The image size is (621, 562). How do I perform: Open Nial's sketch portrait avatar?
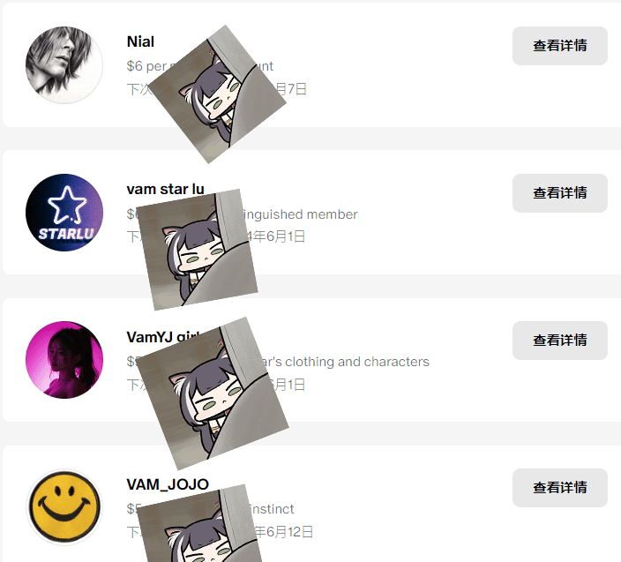[64, 65]
